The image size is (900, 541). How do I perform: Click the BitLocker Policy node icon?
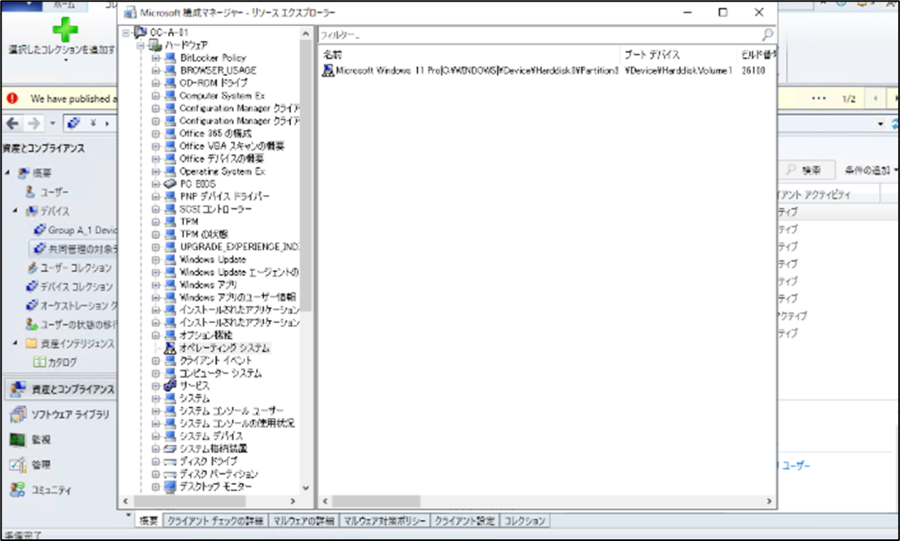pyautogui.click(x=170, y=57)
